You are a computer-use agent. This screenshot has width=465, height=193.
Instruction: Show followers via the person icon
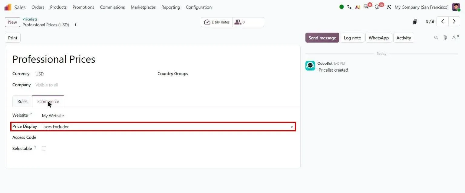pyautogui.click(x=455, y=37)
